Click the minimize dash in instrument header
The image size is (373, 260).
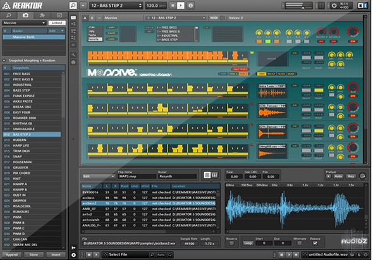[99, 18]
